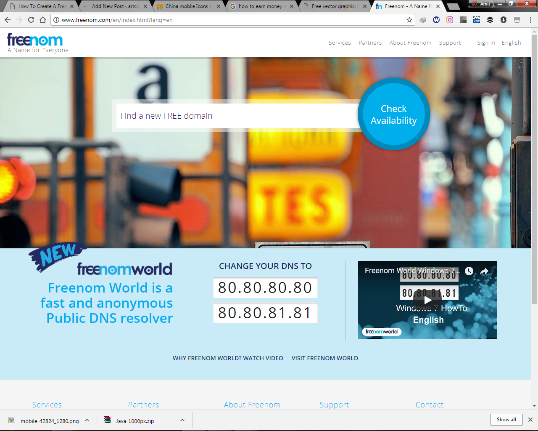Open footer Services heading
538x431 pixels.
[x=47, y=404]
